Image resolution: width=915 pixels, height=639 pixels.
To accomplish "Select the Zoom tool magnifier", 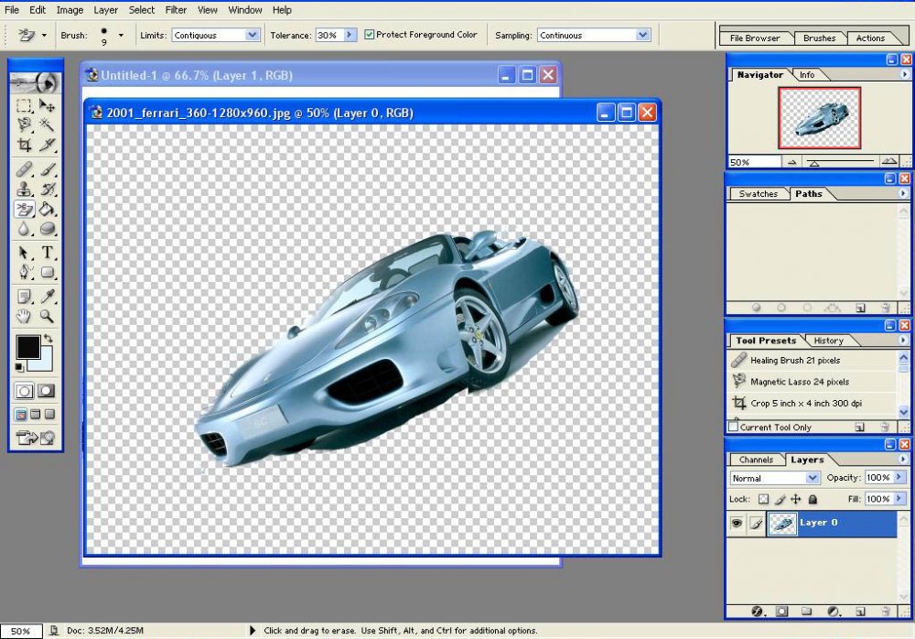I will tap(47, 317).
